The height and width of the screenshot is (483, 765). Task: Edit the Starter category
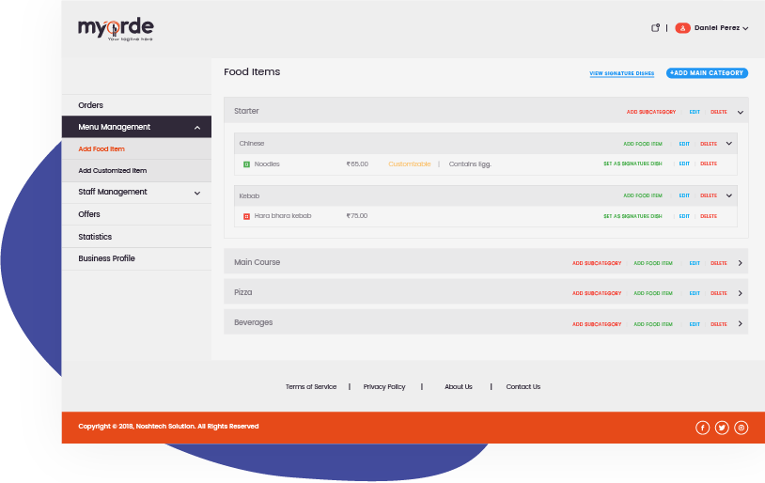[695, 112]
